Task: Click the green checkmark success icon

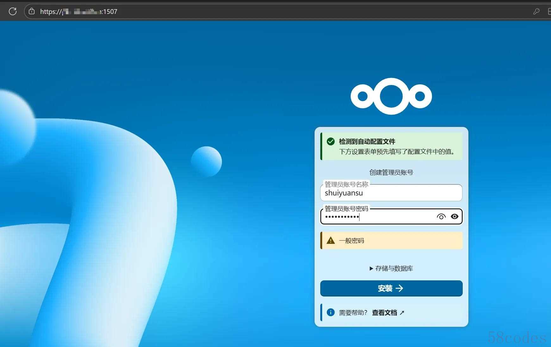Action: 331,141
